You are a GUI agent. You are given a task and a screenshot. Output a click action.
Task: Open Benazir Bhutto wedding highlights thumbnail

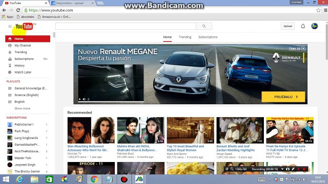pos(240,130)
